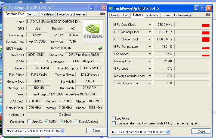Click GPU Core Clock red graph bar

(x=206, y=25)
